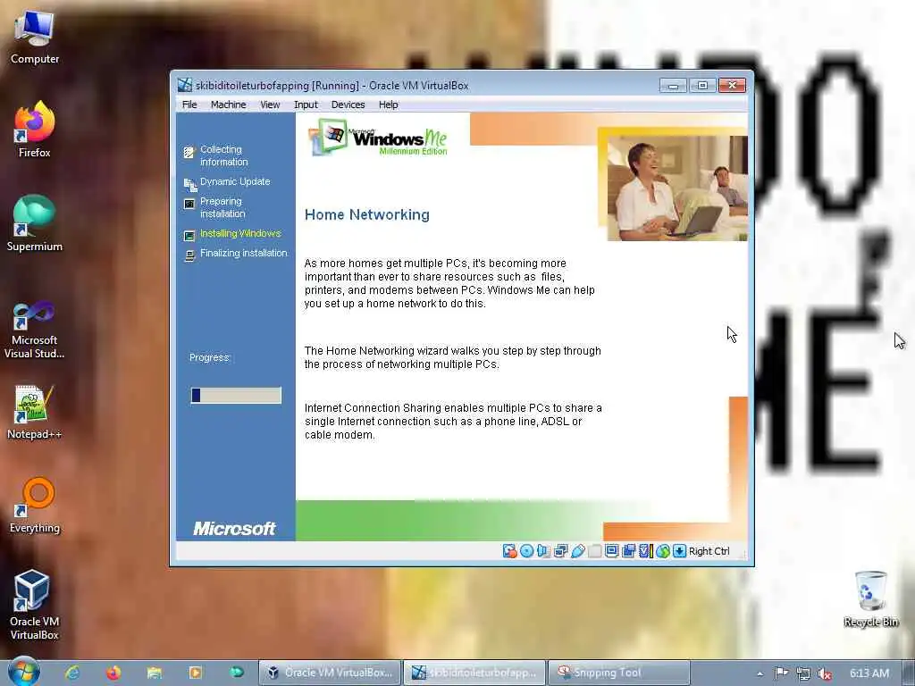915x686 pixels.
Task: Click the green mouse integration status icon
Action: coord(662,550)
